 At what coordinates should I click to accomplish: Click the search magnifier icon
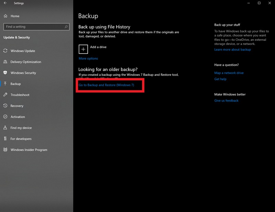(x=66, y=26)
